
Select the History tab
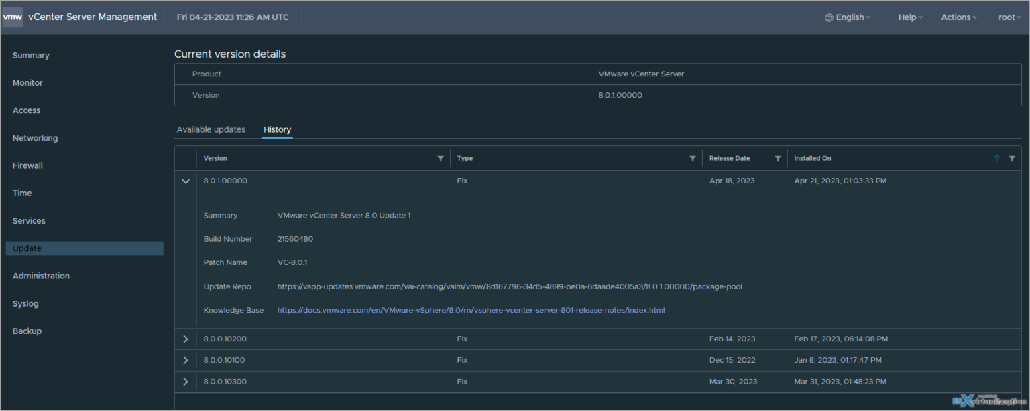tap(277, 129)
